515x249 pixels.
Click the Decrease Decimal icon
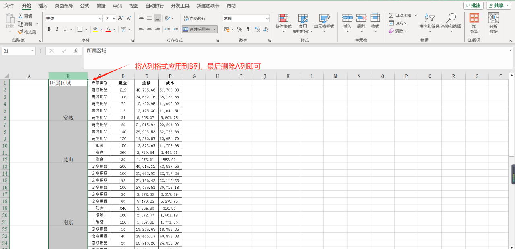[266, 29]
